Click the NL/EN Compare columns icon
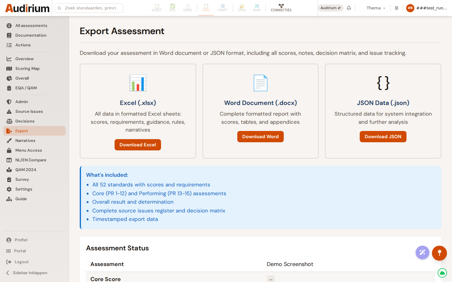This screenshot has height=282, width=452. 9,160
